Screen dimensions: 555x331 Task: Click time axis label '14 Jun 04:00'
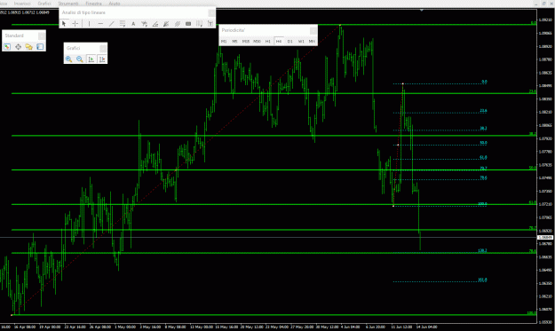tap(426, 327)
